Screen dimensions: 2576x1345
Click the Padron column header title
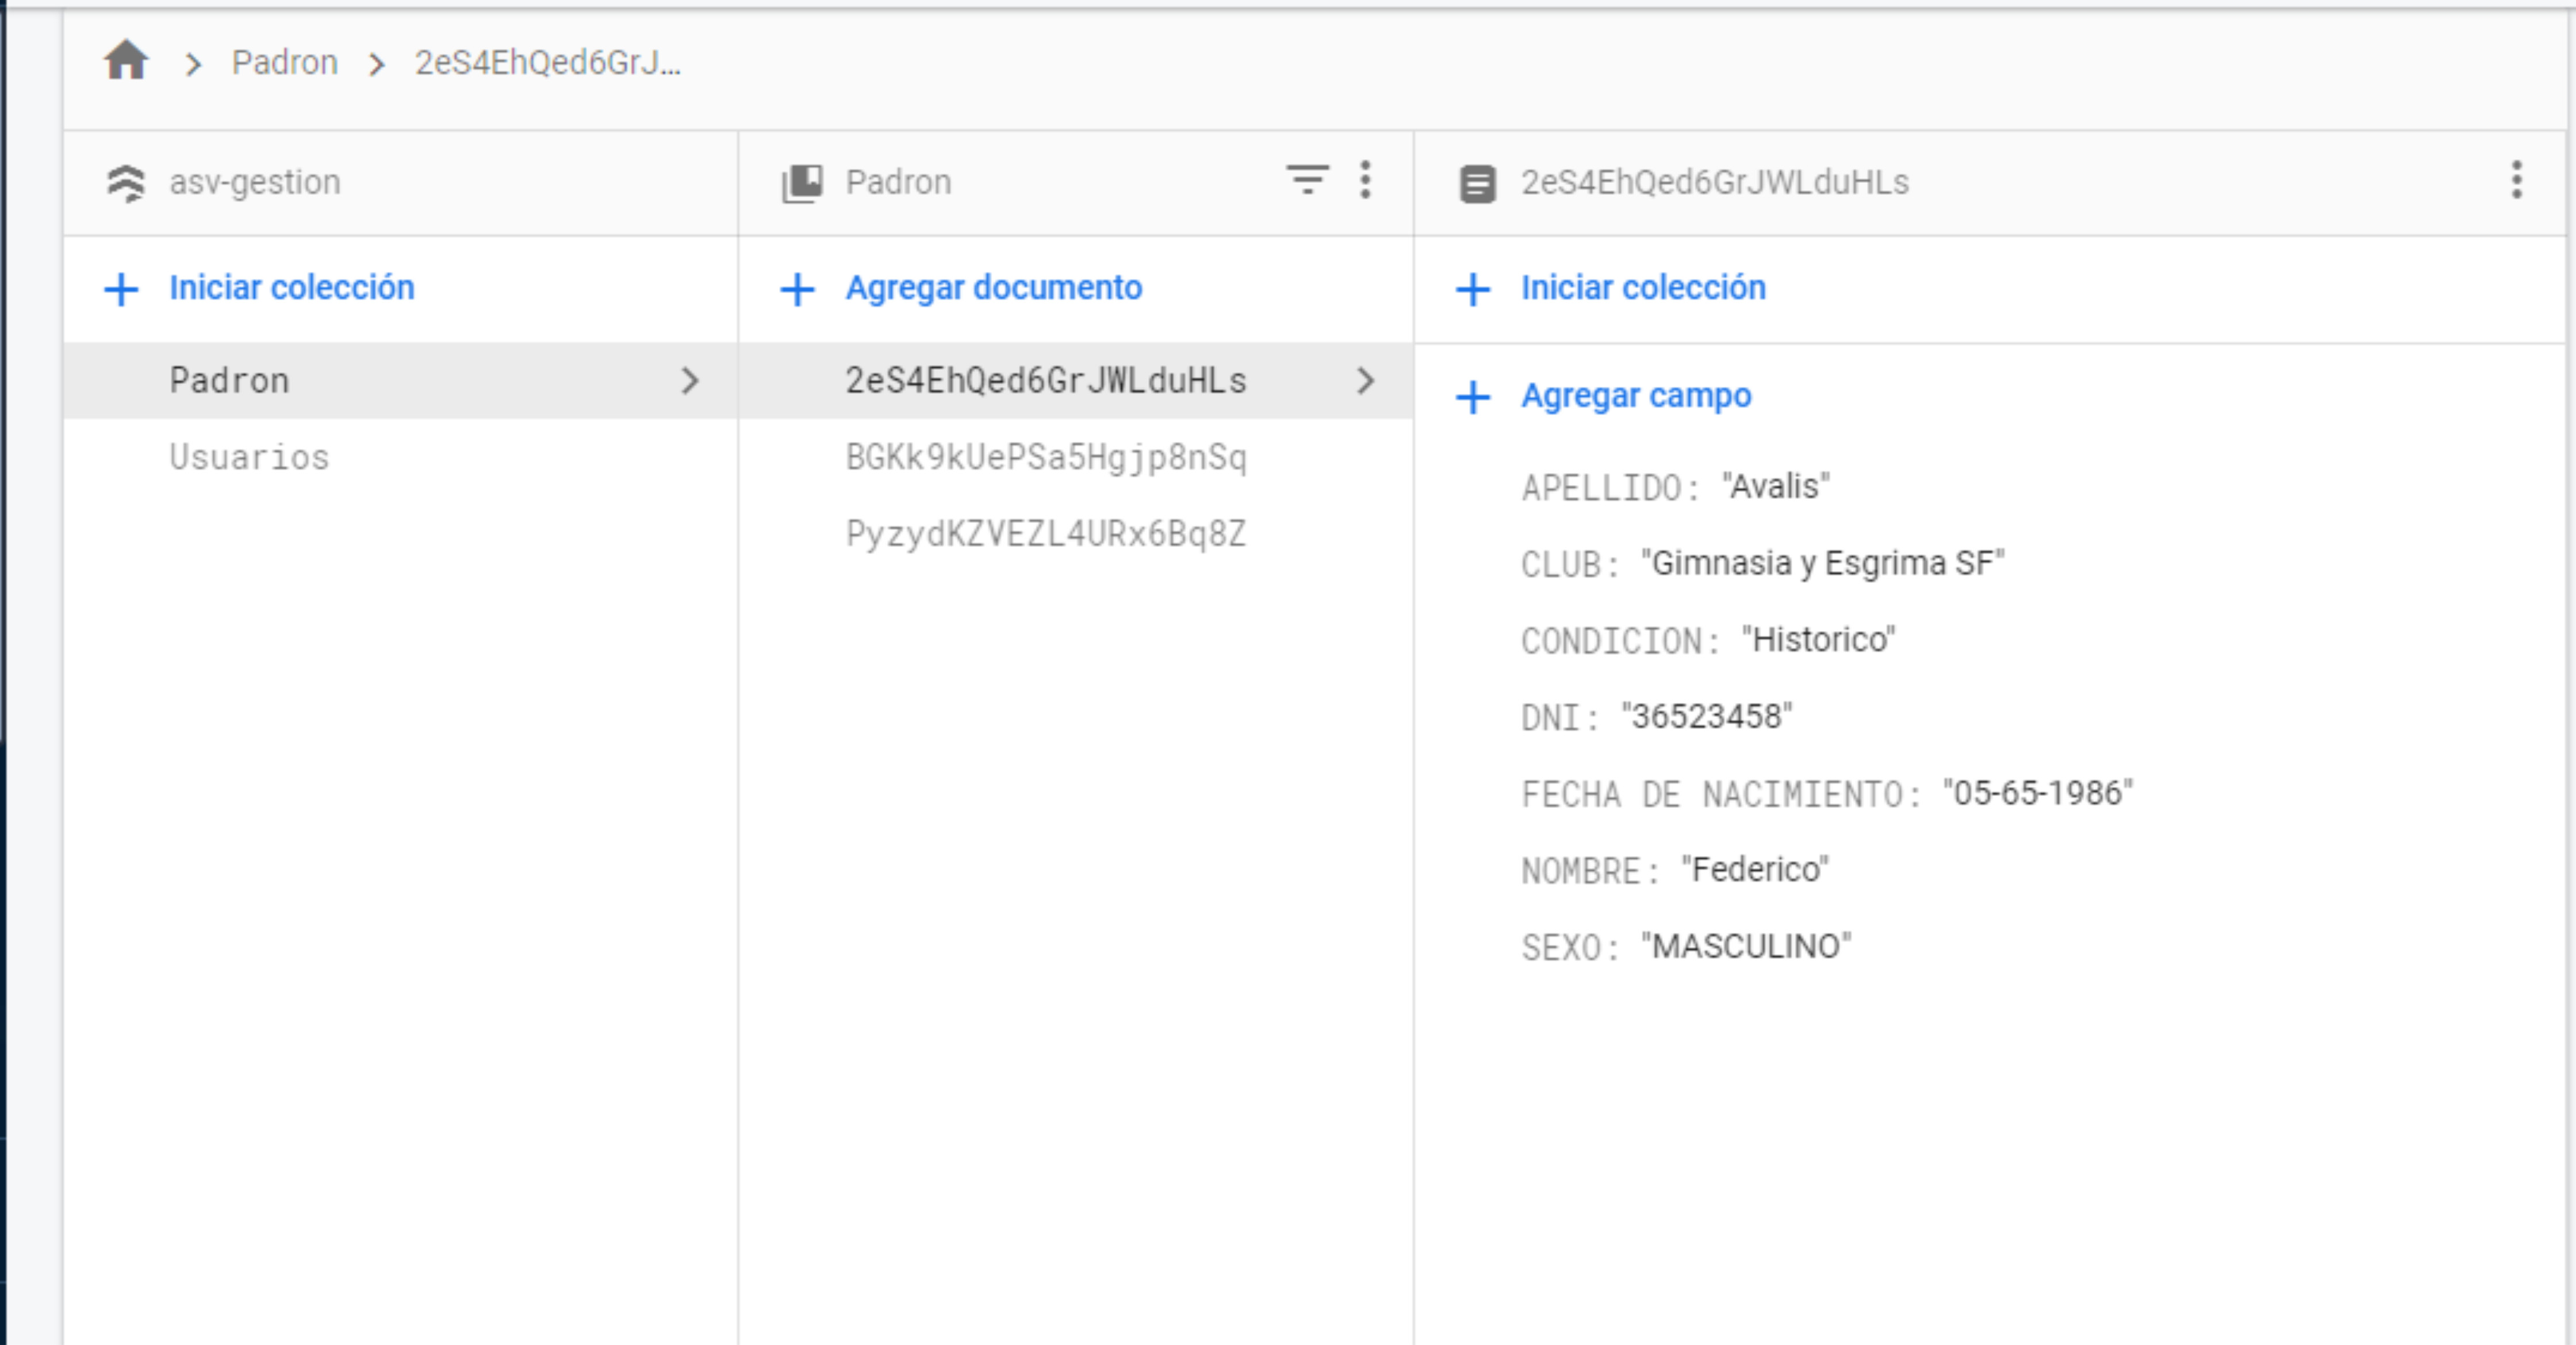pyautogui.click(x=898, y=183)
